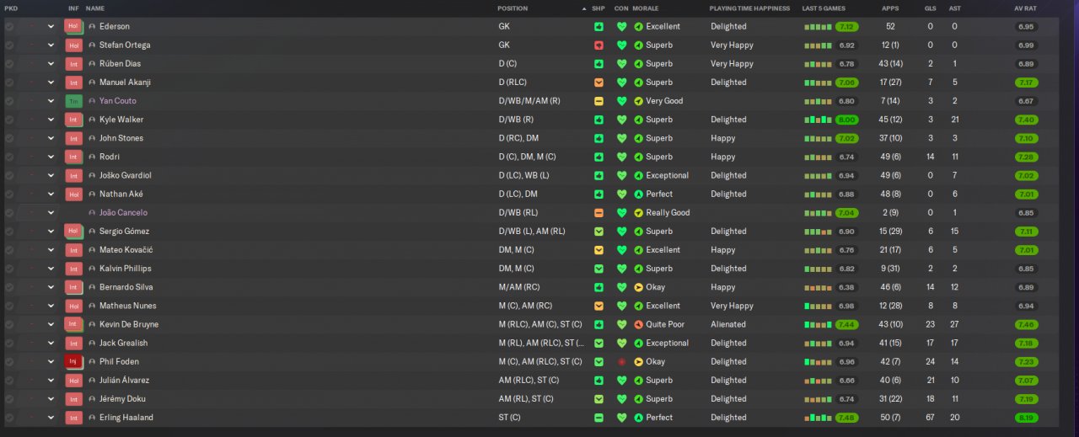The image size is (1079, 437).
Task: Click Yan Couto's yellow sharpness icon
Action: click(x=599, y=101)
